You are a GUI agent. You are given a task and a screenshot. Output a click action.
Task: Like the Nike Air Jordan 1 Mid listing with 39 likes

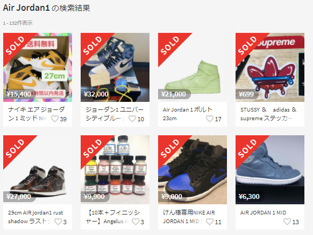tap(54, 119)
